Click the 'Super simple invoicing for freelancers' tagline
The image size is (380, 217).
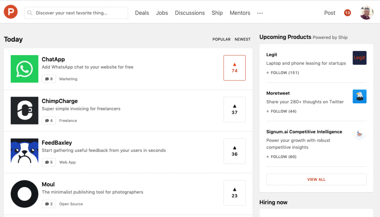click(x=81, y=108)
